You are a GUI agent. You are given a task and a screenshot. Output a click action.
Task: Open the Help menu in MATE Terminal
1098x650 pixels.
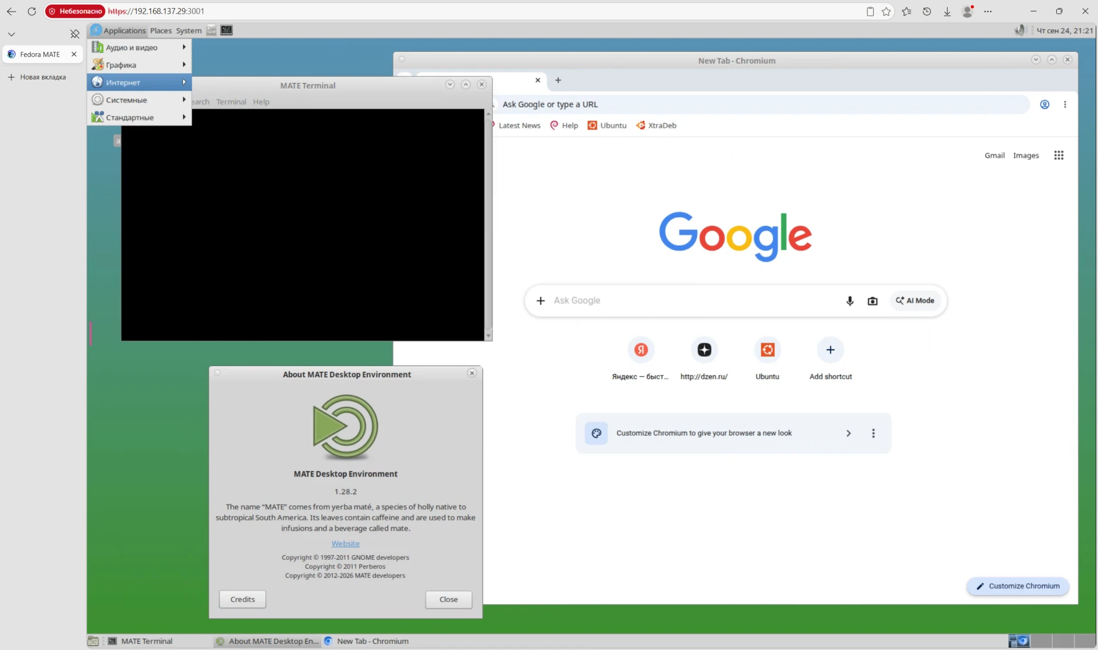pyautogui.click(x=261, y=102)
